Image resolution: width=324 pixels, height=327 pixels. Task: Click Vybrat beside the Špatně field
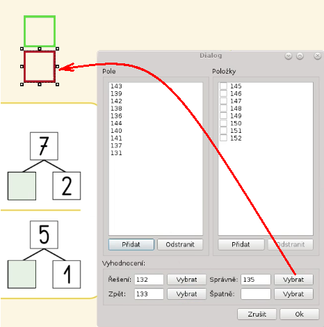(293, 294)
